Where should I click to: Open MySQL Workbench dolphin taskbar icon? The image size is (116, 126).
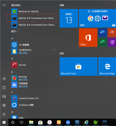click(77, 122)
